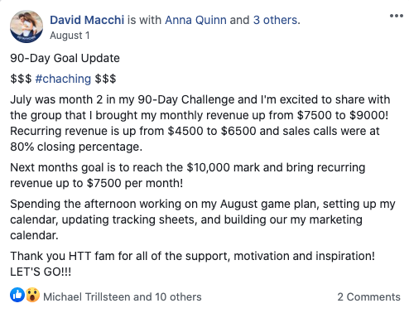Show the '3 others' tagged people
Viewport: 409px width, 313px height.
pyautogui.click(x=276, y=20)
